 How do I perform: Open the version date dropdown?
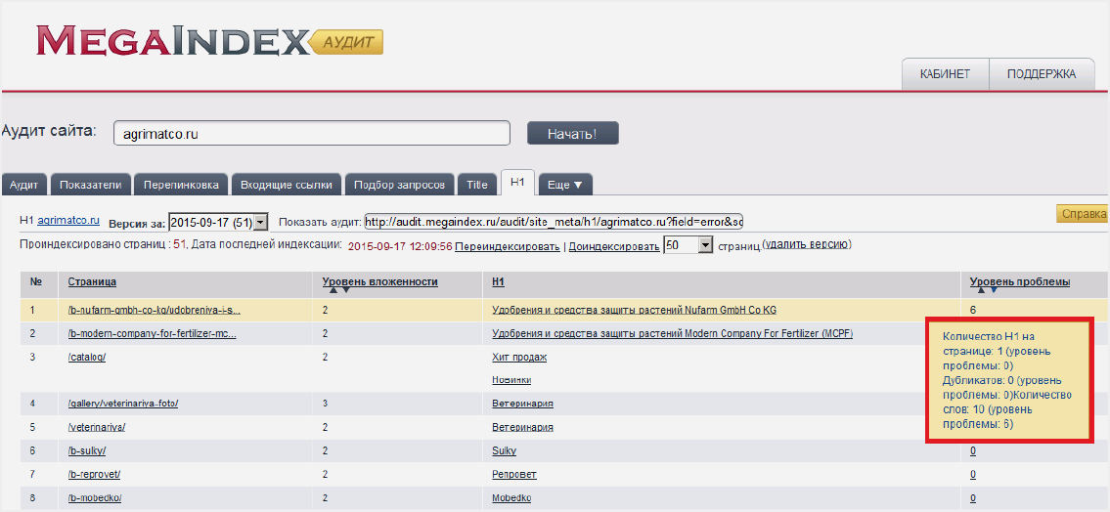tap(260, 223)
